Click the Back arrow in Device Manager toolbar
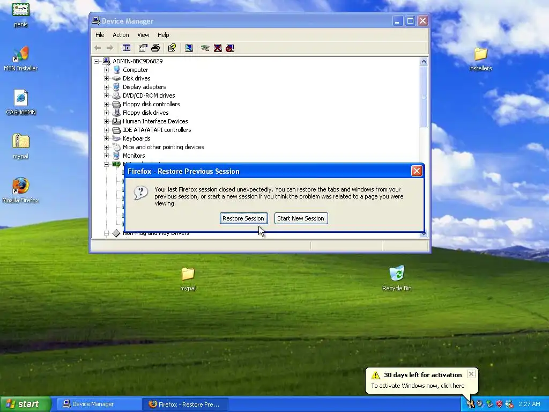The height and width of the screenshot is (412, 549). click(x=98, y=48)
